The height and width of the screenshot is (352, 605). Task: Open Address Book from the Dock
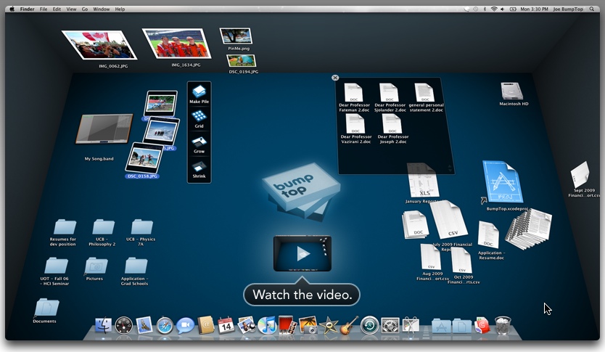(x=206, y=325)
